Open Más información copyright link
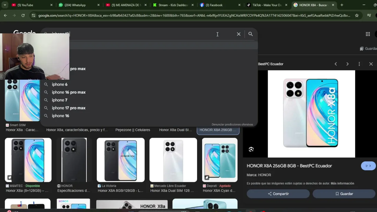The image size is (377, 212). [342, 183]
